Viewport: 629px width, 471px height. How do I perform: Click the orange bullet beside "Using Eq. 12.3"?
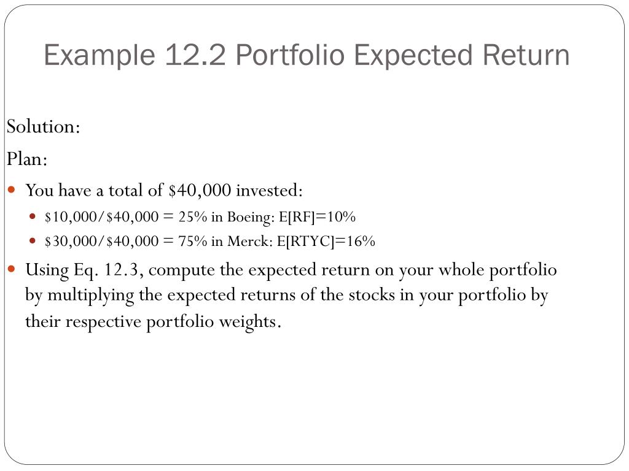click(12, 269)
